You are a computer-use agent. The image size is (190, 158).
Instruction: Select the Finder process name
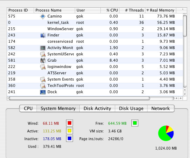53,35
